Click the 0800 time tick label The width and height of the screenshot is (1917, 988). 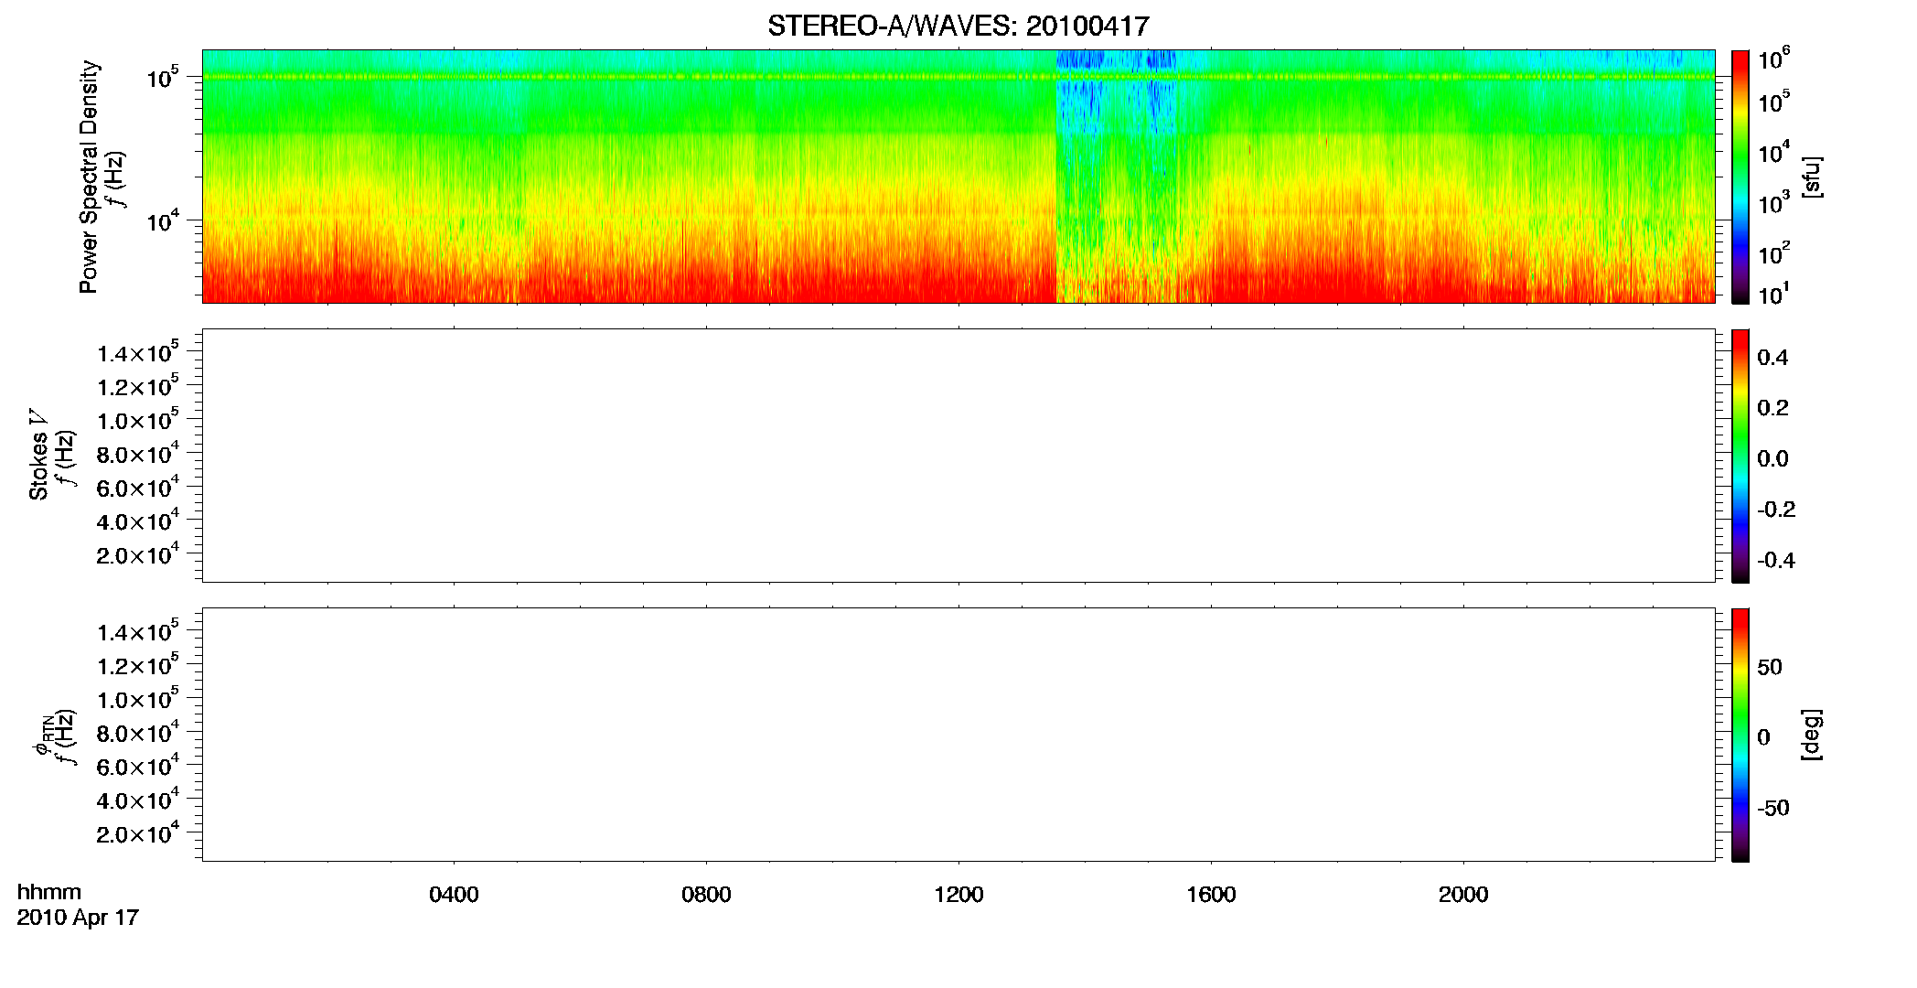coord(706,895)
